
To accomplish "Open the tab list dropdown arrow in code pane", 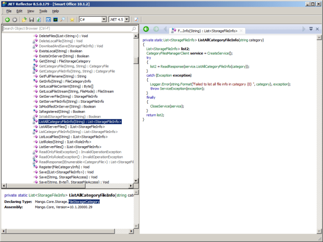I will [310, 29].
